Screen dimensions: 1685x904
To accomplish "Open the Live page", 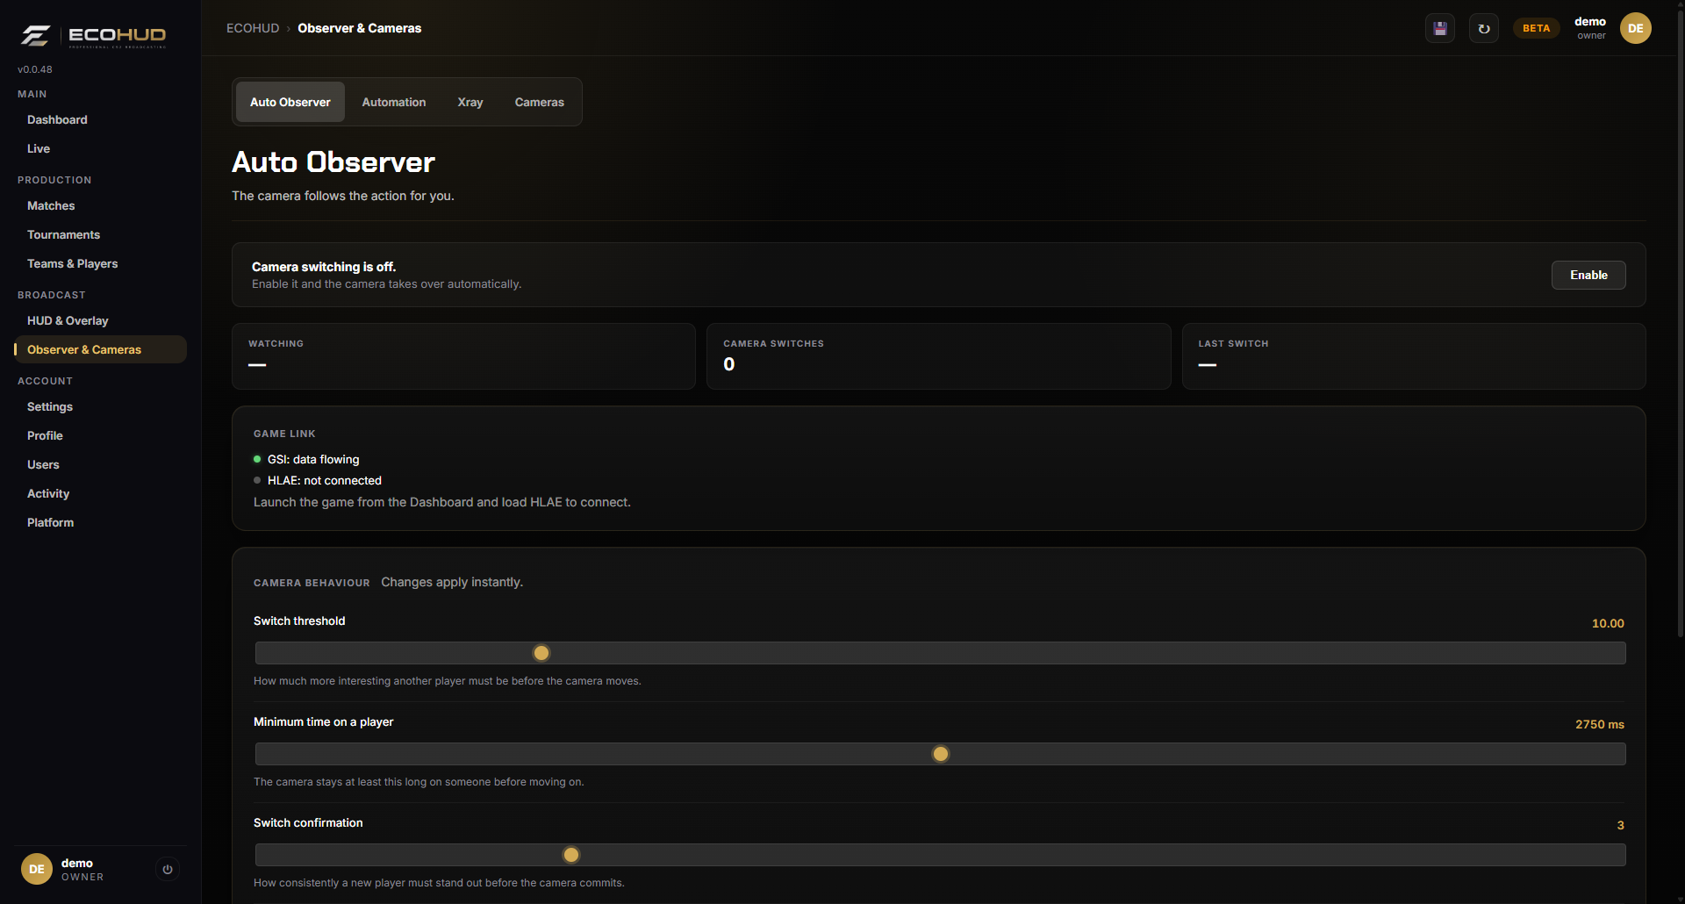I will coord(100,148).
